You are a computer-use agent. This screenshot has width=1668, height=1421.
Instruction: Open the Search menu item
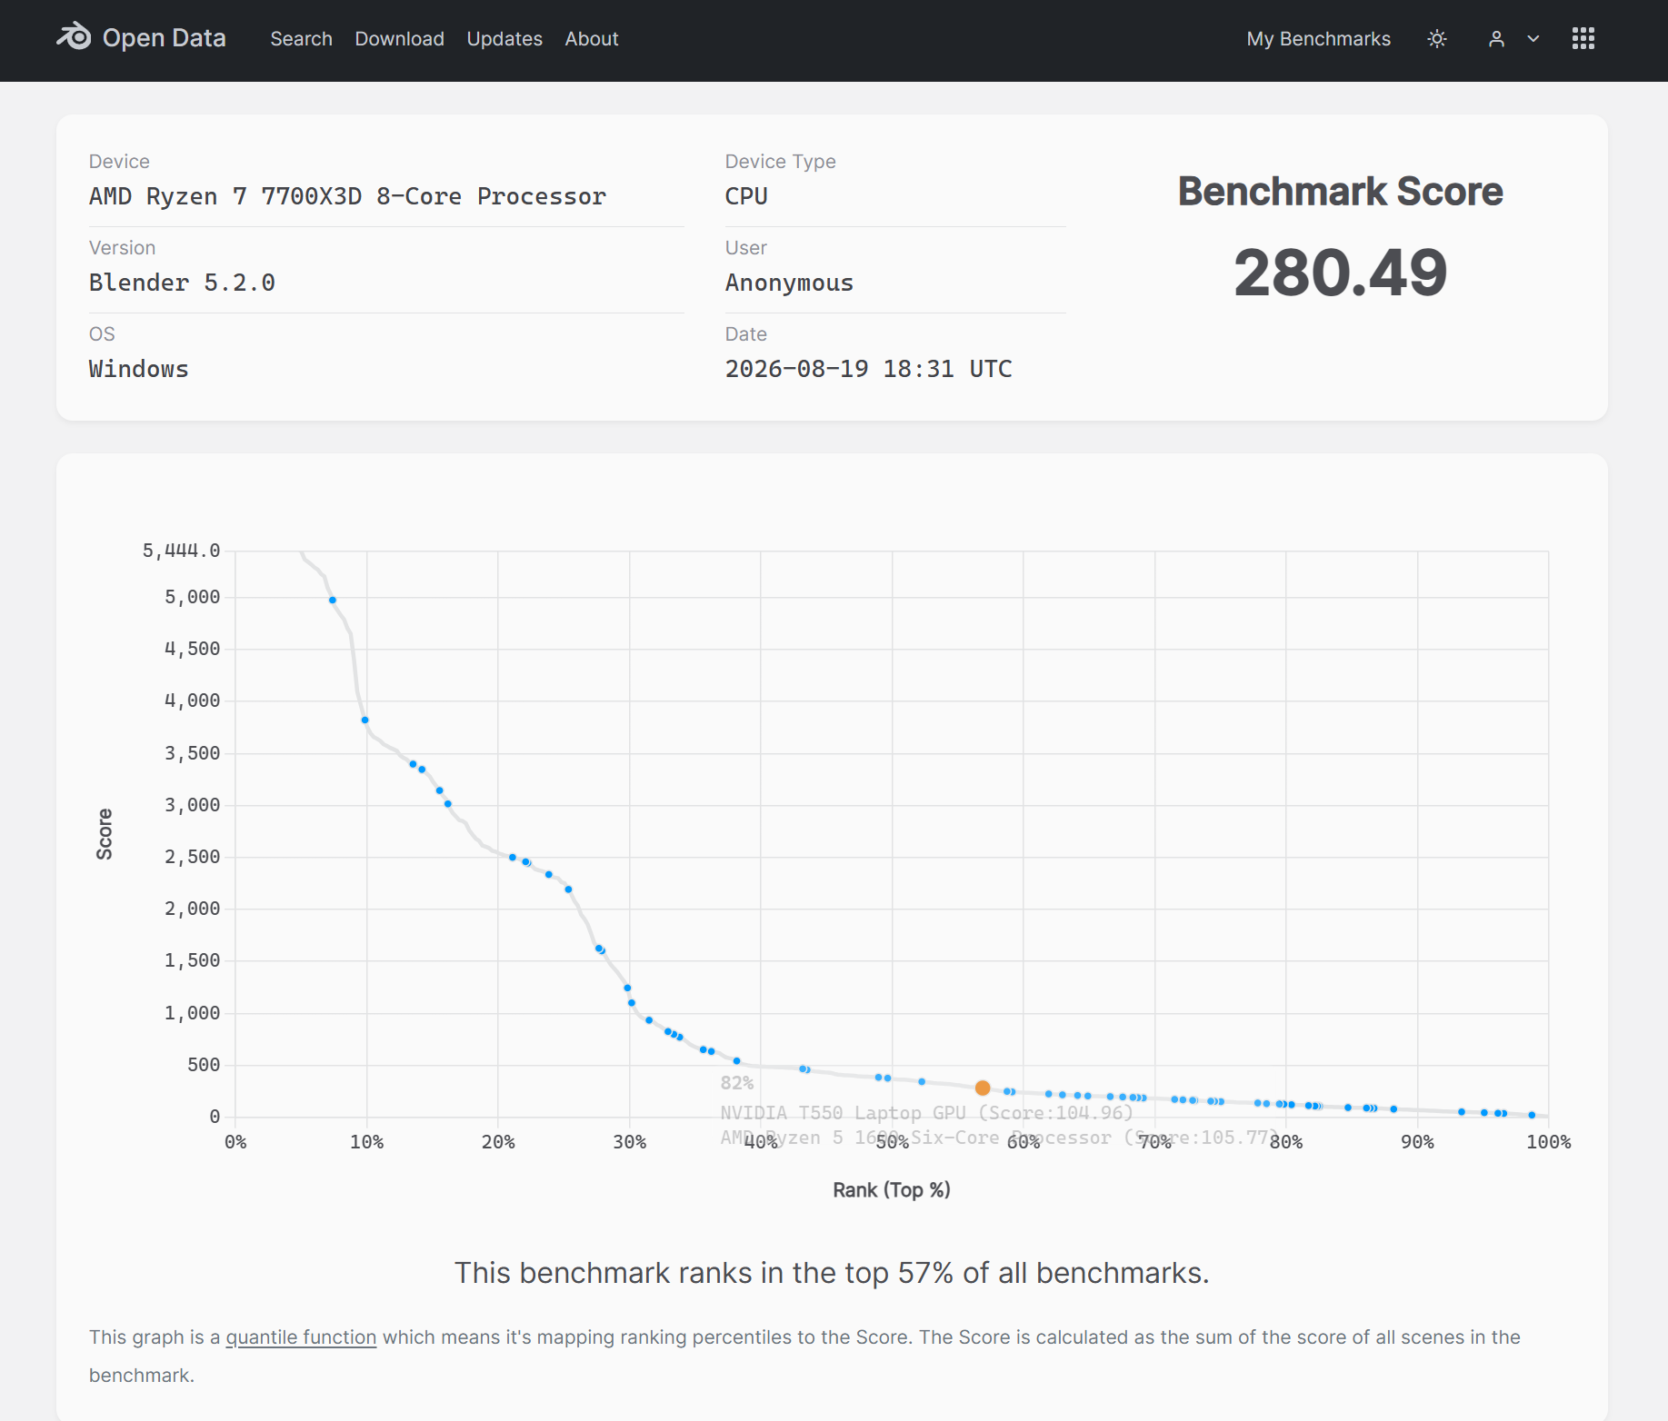301,39
